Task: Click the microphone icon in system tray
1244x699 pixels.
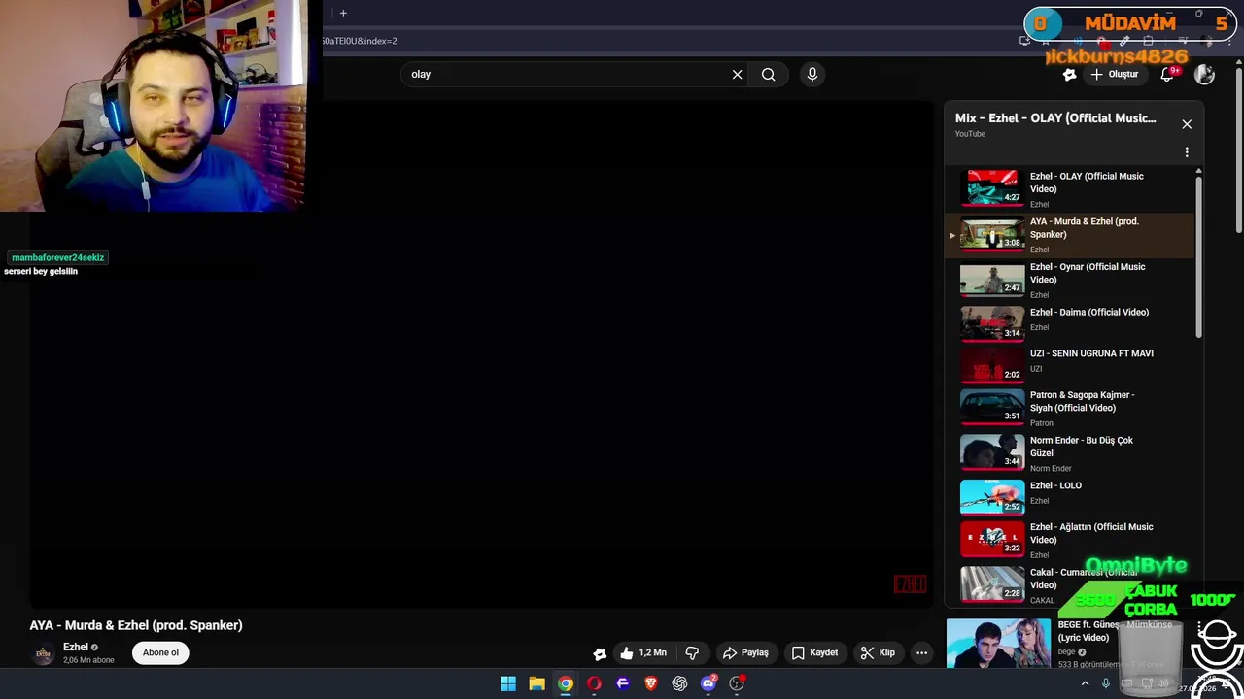Action: pos(1105,683)
